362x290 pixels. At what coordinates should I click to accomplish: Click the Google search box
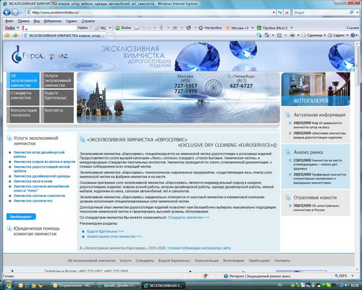[320, 12]
